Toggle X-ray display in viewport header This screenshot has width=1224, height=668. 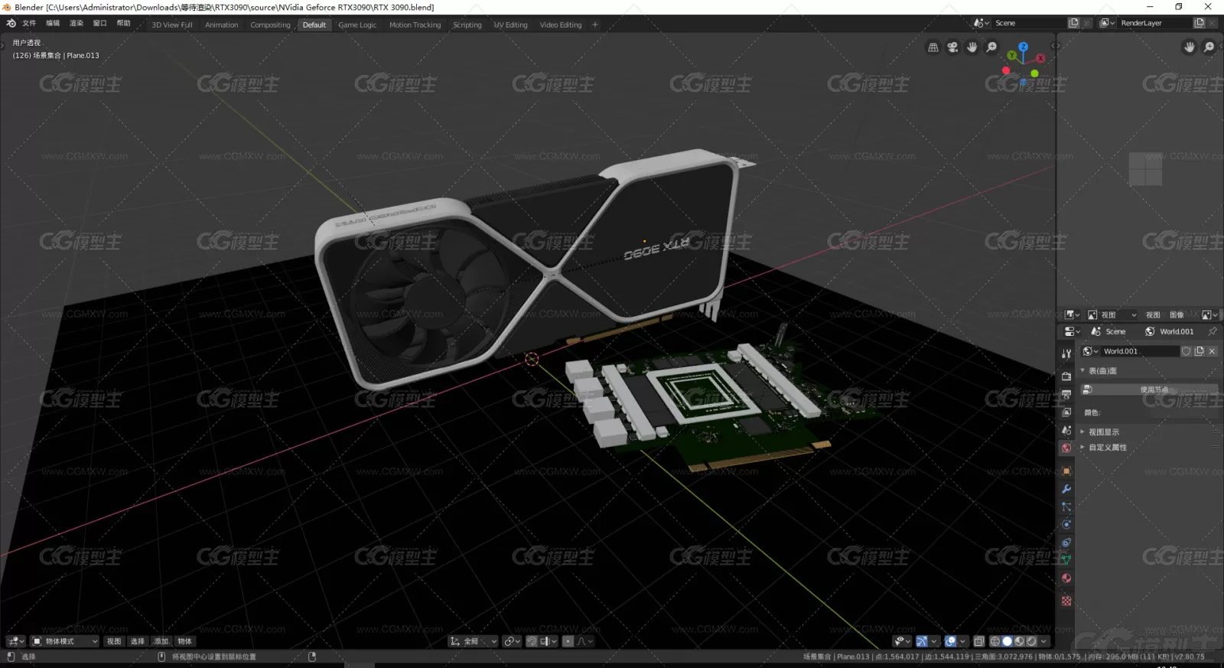pyautogui.click(x=978, y=641)
